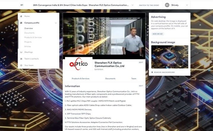Open the Meetings section
Image resolution: width=213 pixels, height=131 pixels.
point(28,52)
